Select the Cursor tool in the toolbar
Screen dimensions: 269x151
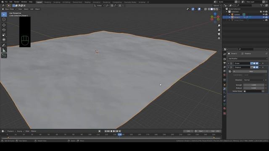point(4,20)
